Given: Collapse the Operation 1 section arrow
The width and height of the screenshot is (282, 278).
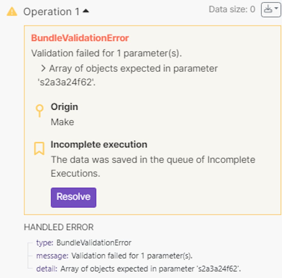Looking at the screenshot, I should click(x=86, y=11).
